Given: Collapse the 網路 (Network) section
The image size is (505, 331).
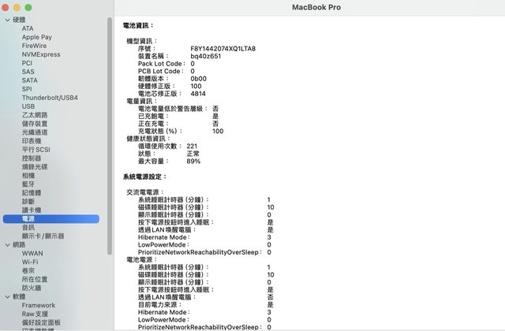Looking at the screenshot, I should 6,244.
